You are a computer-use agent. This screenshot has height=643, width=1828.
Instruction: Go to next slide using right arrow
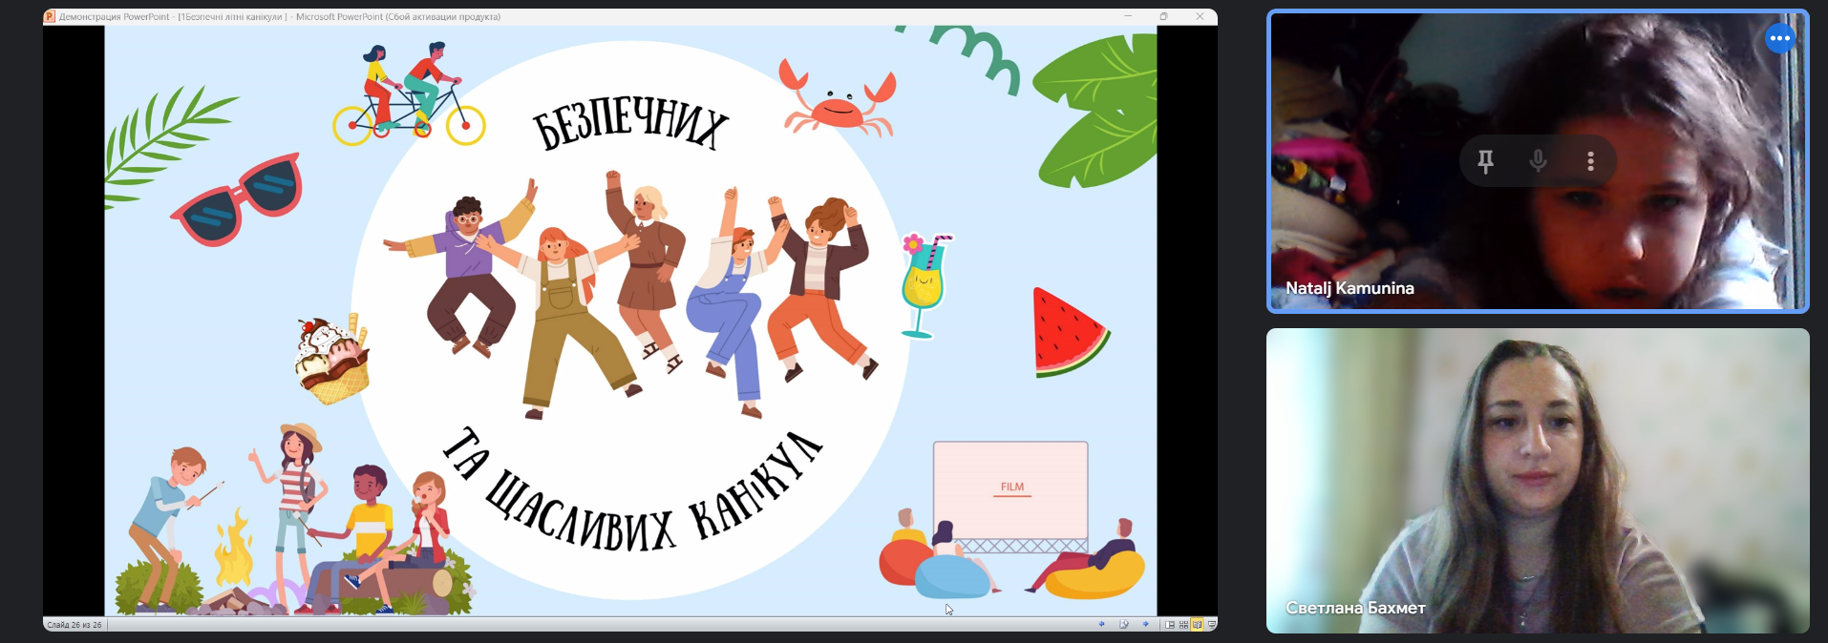pos(1146,625)
